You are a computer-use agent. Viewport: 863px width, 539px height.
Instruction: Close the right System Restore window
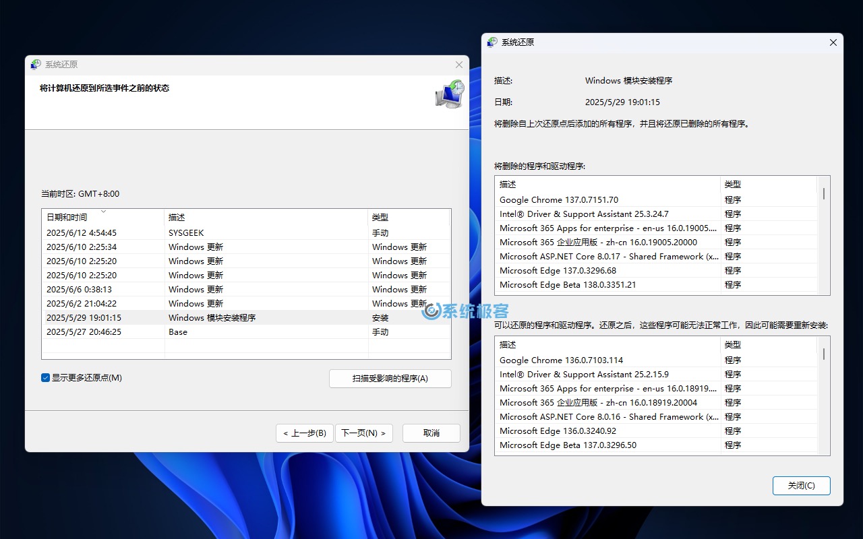tap(833, 42)
